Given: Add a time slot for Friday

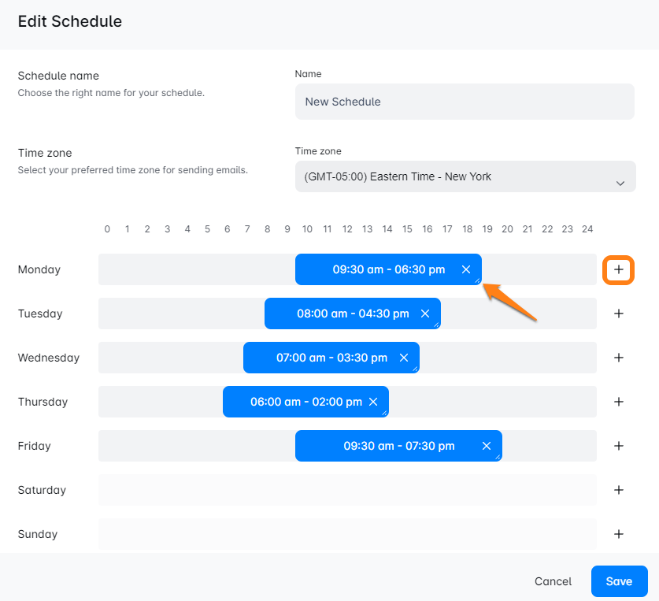Looking at the screenshot, I should point(619,446).
